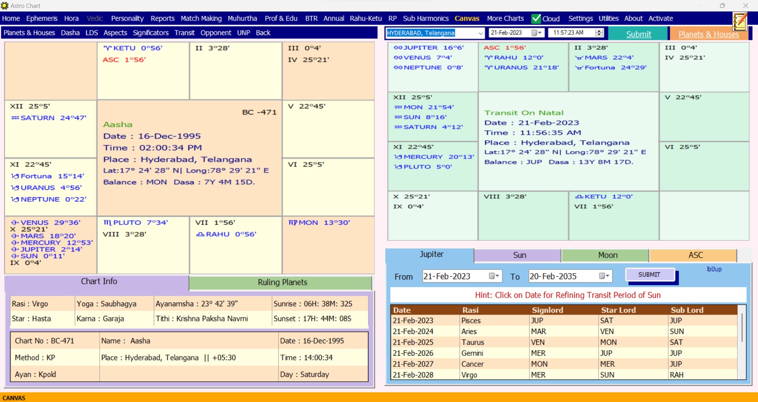Screen dimensions: 758x402
Task: Decrease time using the spinner down arrow
Action: point(599,35)
